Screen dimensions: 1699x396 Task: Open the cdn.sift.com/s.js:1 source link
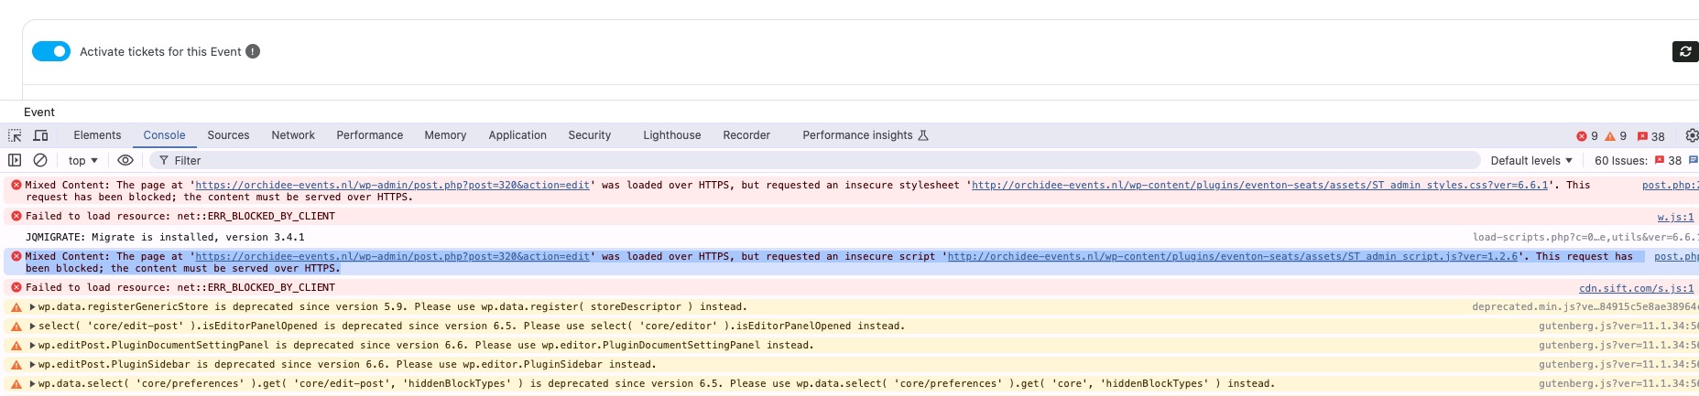[x=1636, y=288]
